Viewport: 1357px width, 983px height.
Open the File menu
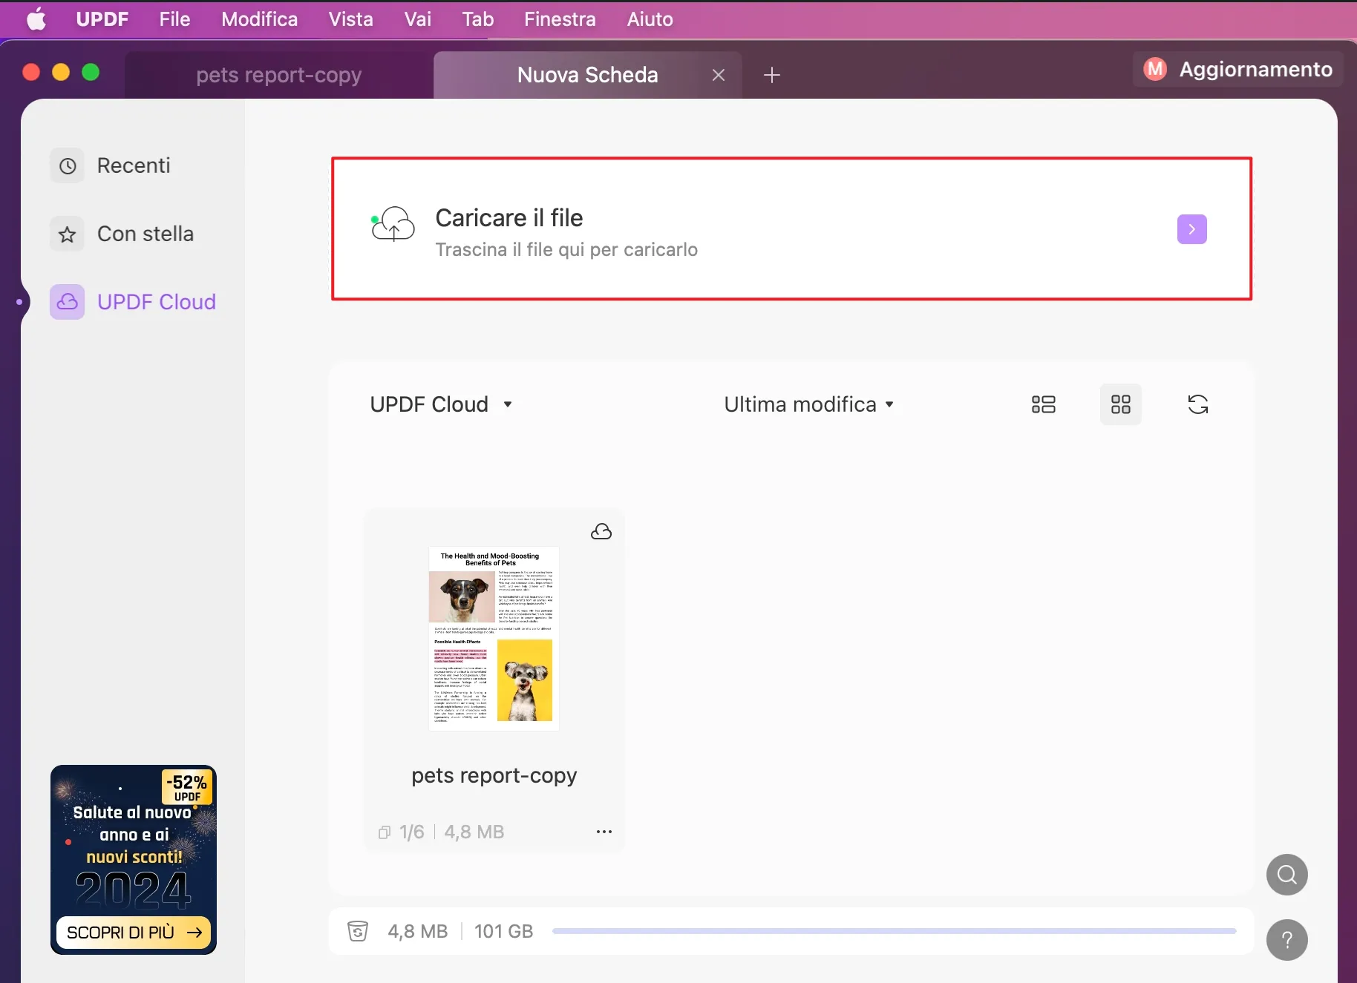(x=174, y=19)
